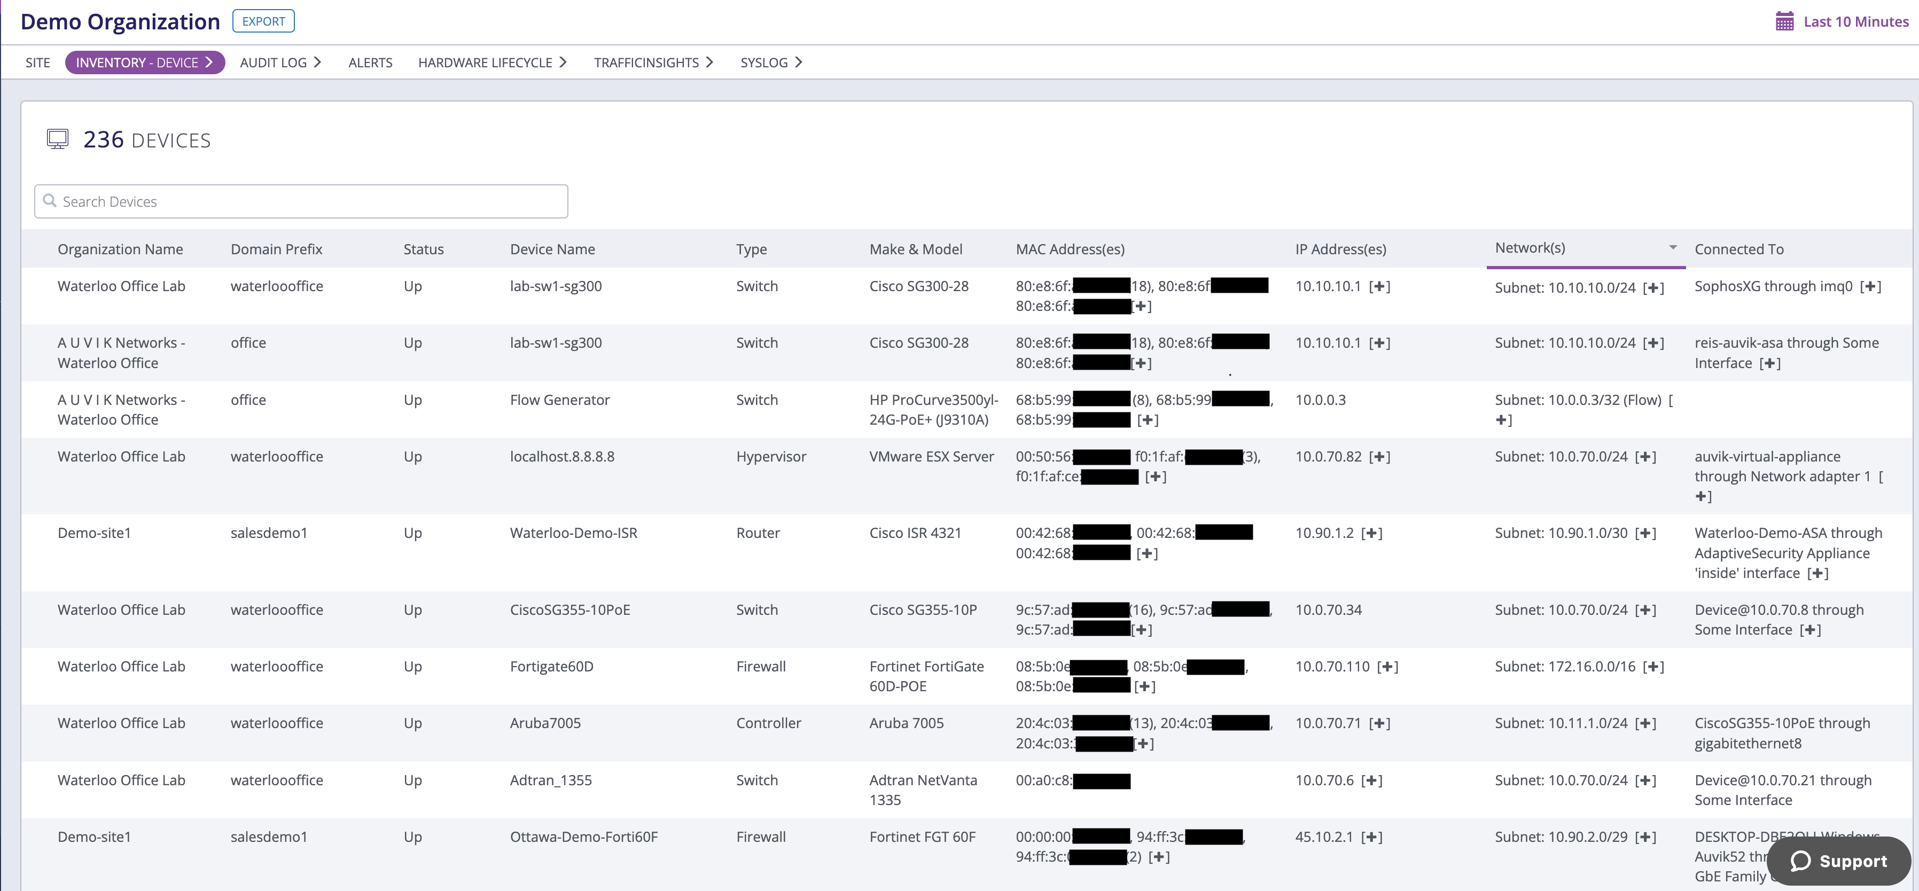
Task: Click the magnifier icon in Search Devices
Action: (50, 200)
